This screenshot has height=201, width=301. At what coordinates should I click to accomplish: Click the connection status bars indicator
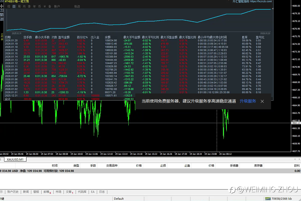click(x=268, y=198)
